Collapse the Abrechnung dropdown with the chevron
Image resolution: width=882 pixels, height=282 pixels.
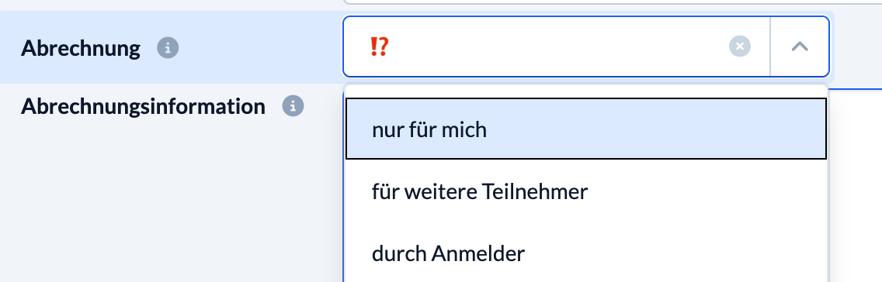point(800,46)
